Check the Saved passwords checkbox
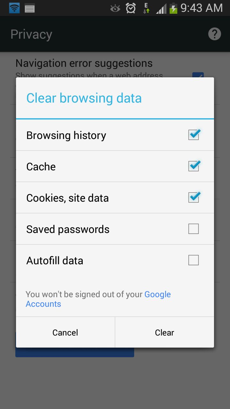230x409 pixels. coord(194,229)
